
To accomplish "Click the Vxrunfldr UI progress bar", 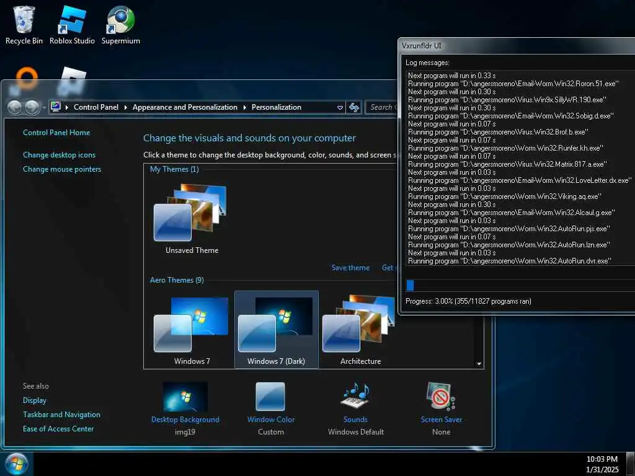I will point(520,285).
